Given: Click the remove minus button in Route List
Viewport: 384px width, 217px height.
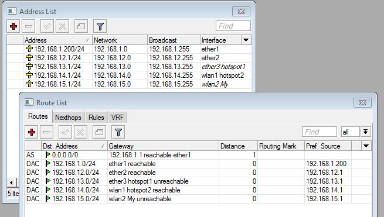Looking at the screenshot, I should coord(47,132).
